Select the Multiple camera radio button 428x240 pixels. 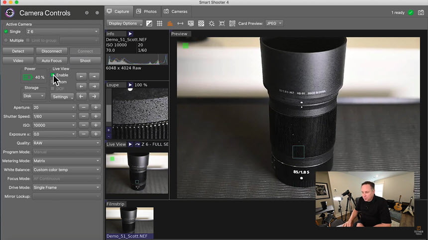6,40
